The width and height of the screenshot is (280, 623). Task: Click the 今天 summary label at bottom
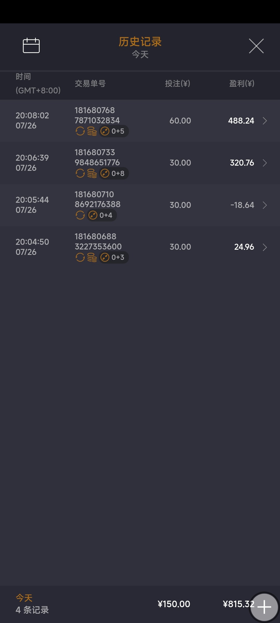[x=24, y=598]
